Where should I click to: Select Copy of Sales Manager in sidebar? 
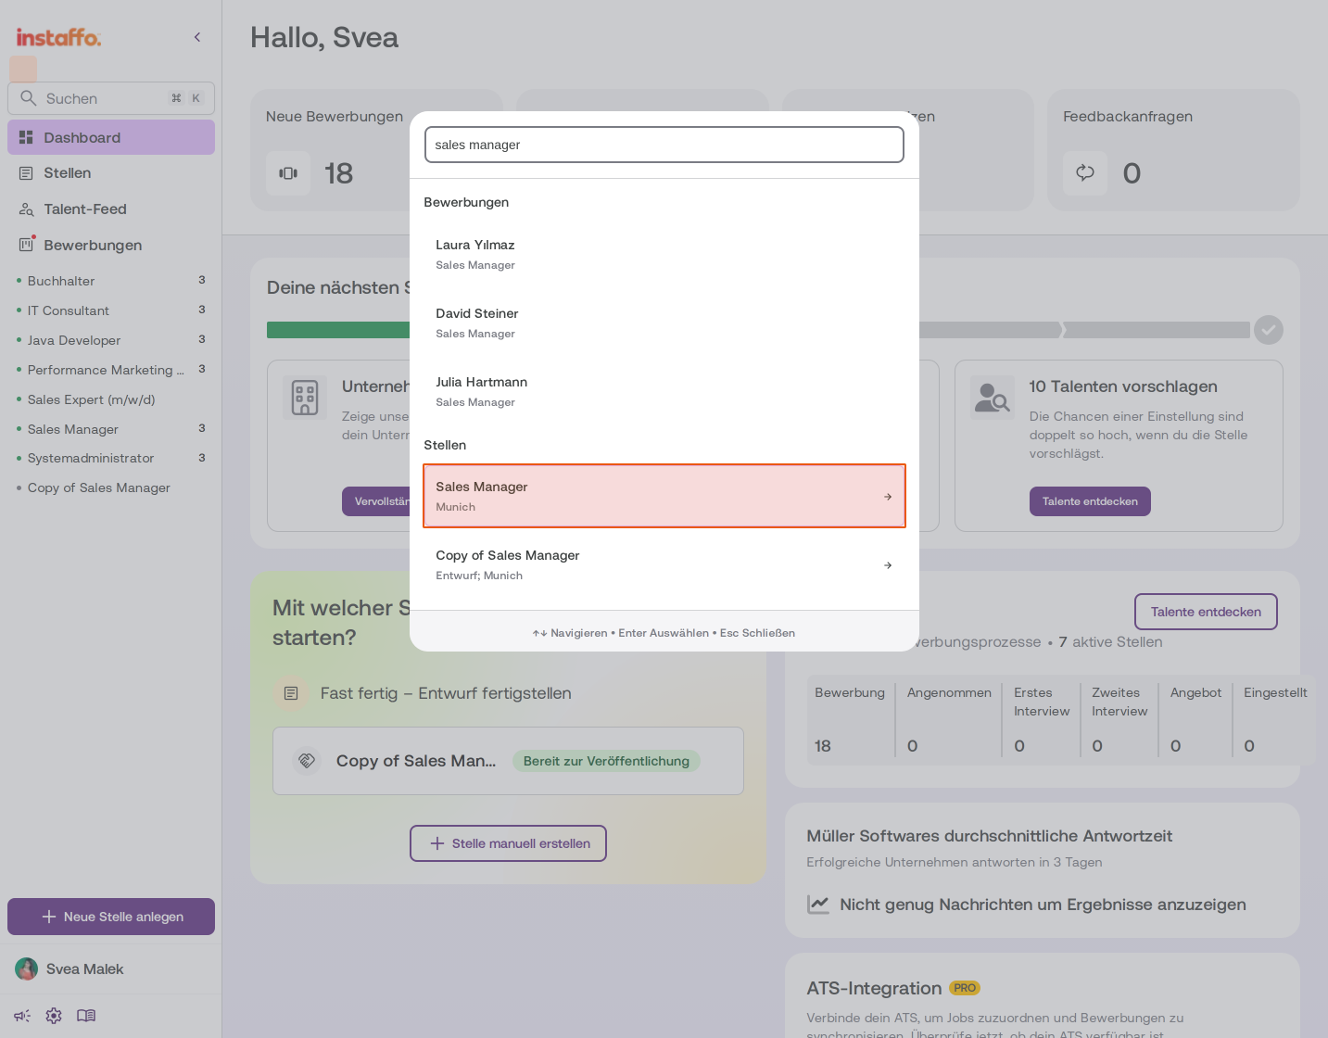(x=111, y=487)
